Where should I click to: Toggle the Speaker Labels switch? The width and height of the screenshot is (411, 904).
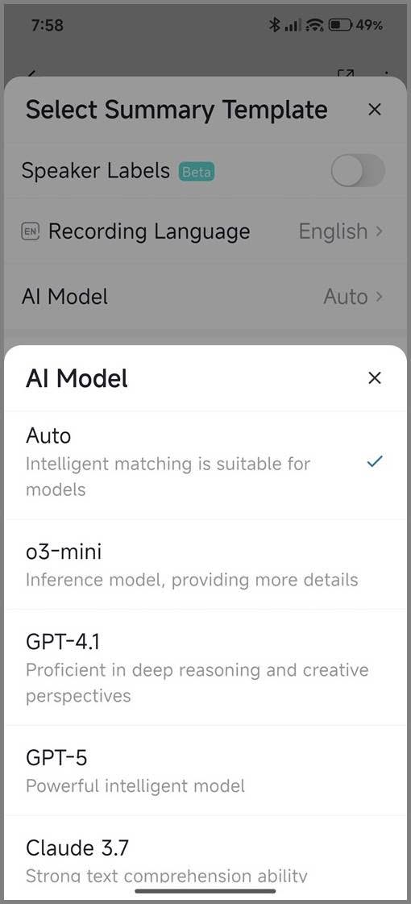[x=358, y=170]
